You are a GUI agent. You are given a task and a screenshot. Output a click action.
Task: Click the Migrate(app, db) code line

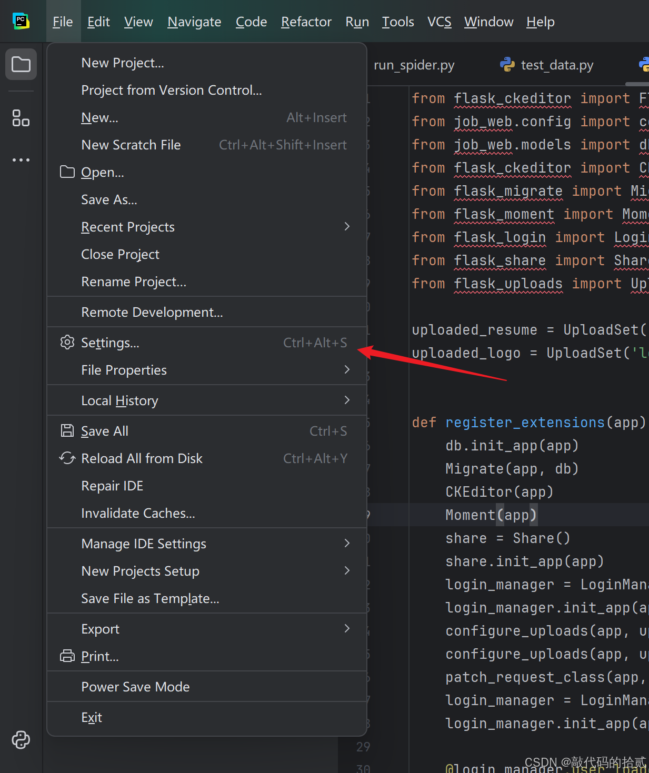tap(512, 469)
